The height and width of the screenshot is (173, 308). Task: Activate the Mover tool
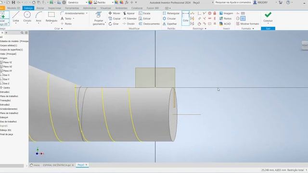115,13
